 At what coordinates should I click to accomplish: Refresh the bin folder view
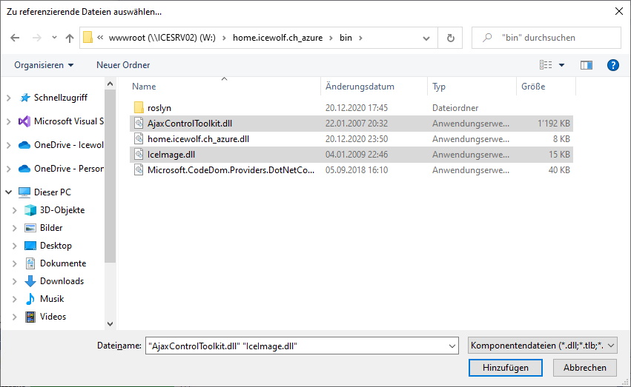pos(451,38)
